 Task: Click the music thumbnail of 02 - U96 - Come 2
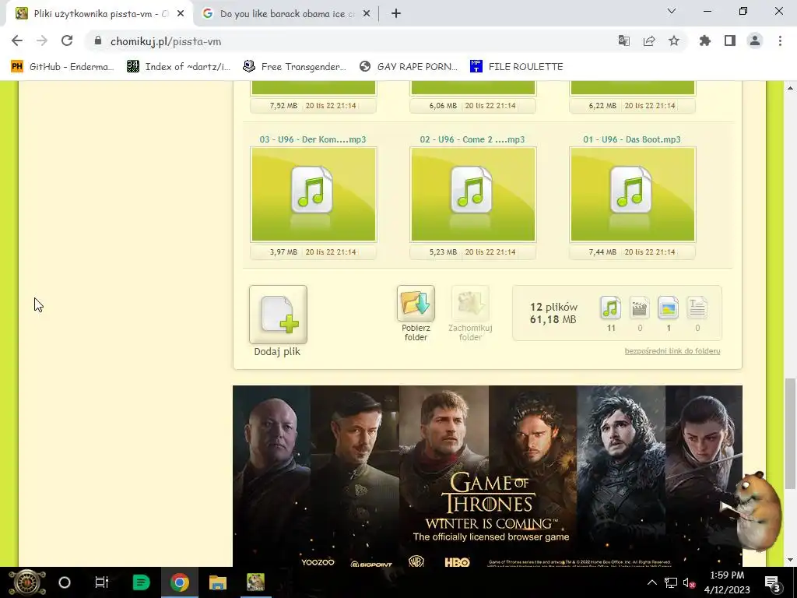point(472,194)
